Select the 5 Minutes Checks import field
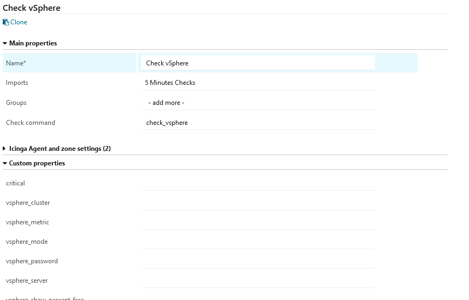The image size is (469, 300). 258,83
